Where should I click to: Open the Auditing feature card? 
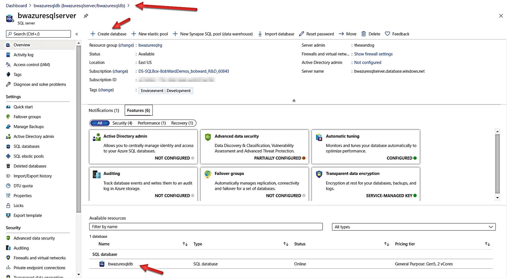143,184
